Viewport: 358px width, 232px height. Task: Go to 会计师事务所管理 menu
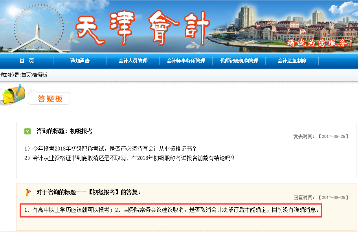pyautogui.click(x=186, y=61)
